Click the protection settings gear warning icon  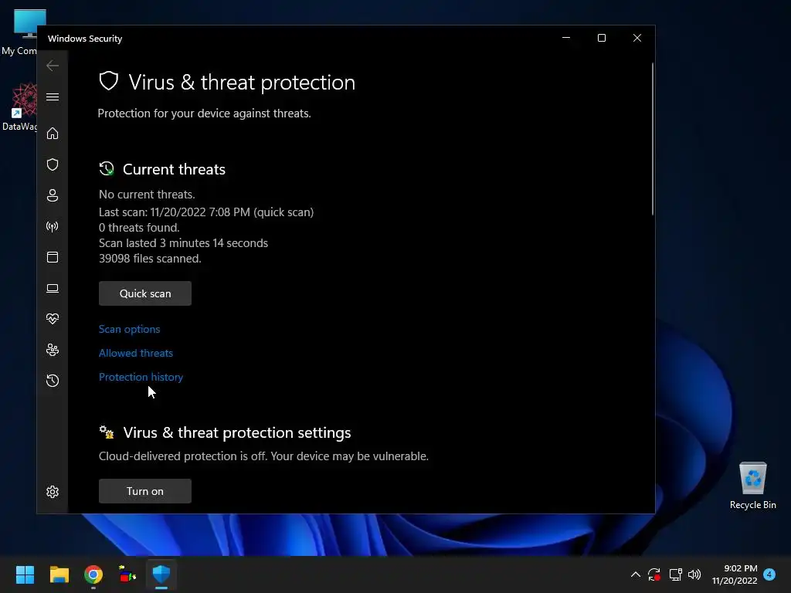pyautogui.click(x=107, y=432)
